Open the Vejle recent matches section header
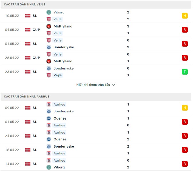 click(x=25, y=5)
